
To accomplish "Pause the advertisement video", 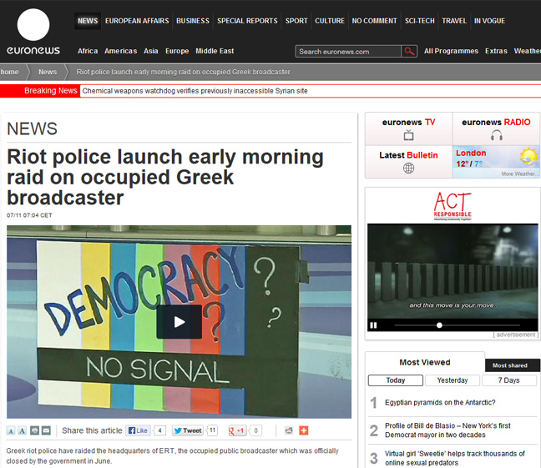I will 373,325.
